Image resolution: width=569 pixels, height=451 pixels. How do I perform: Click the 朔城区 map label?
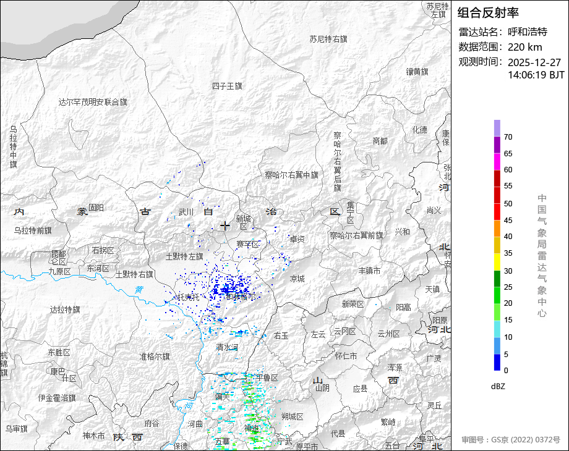click(292, 416)
